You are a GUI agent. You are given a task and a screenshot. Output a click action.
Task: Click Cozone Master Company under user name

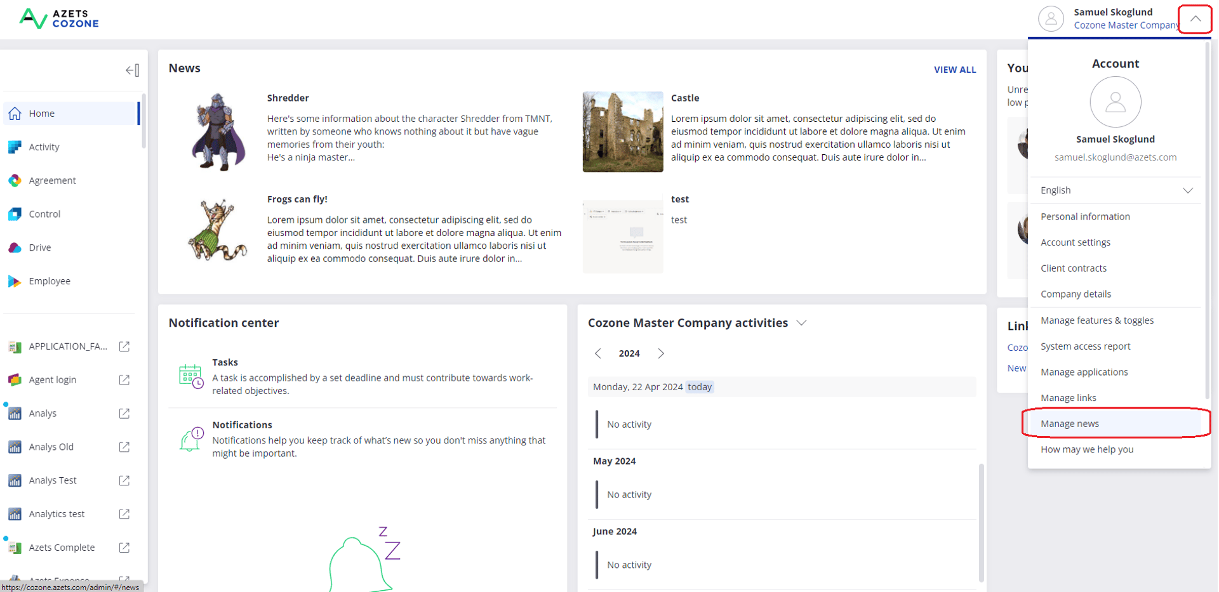click(1126, 25)
